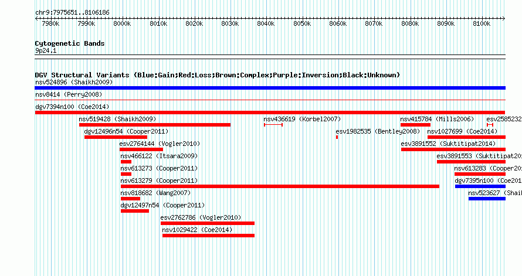522x276 pixels.
Task: Open the esv1982535 (Bentley2008) label
Action: pyautogui.click(x=378, y=131)
